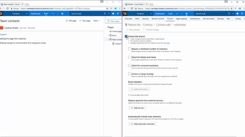The height and width of the screenshot is (137, 245).
Task: Click the Add build policy button
Action: coord(139,89)
